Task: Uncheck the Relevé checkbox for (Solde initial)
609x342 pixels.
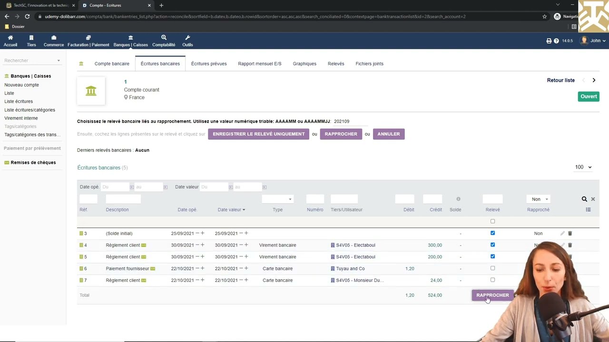Action: pyautogui.click(x=492, y=233)
